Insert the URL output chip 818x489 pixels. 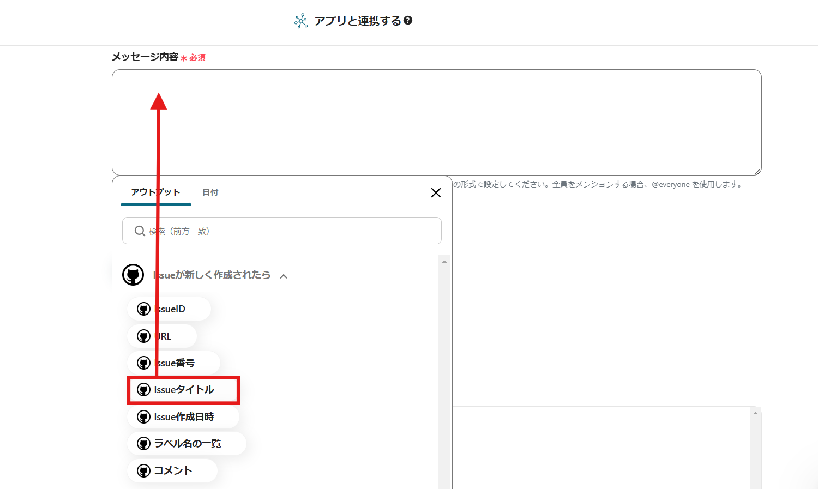click(x=162, y=336)
